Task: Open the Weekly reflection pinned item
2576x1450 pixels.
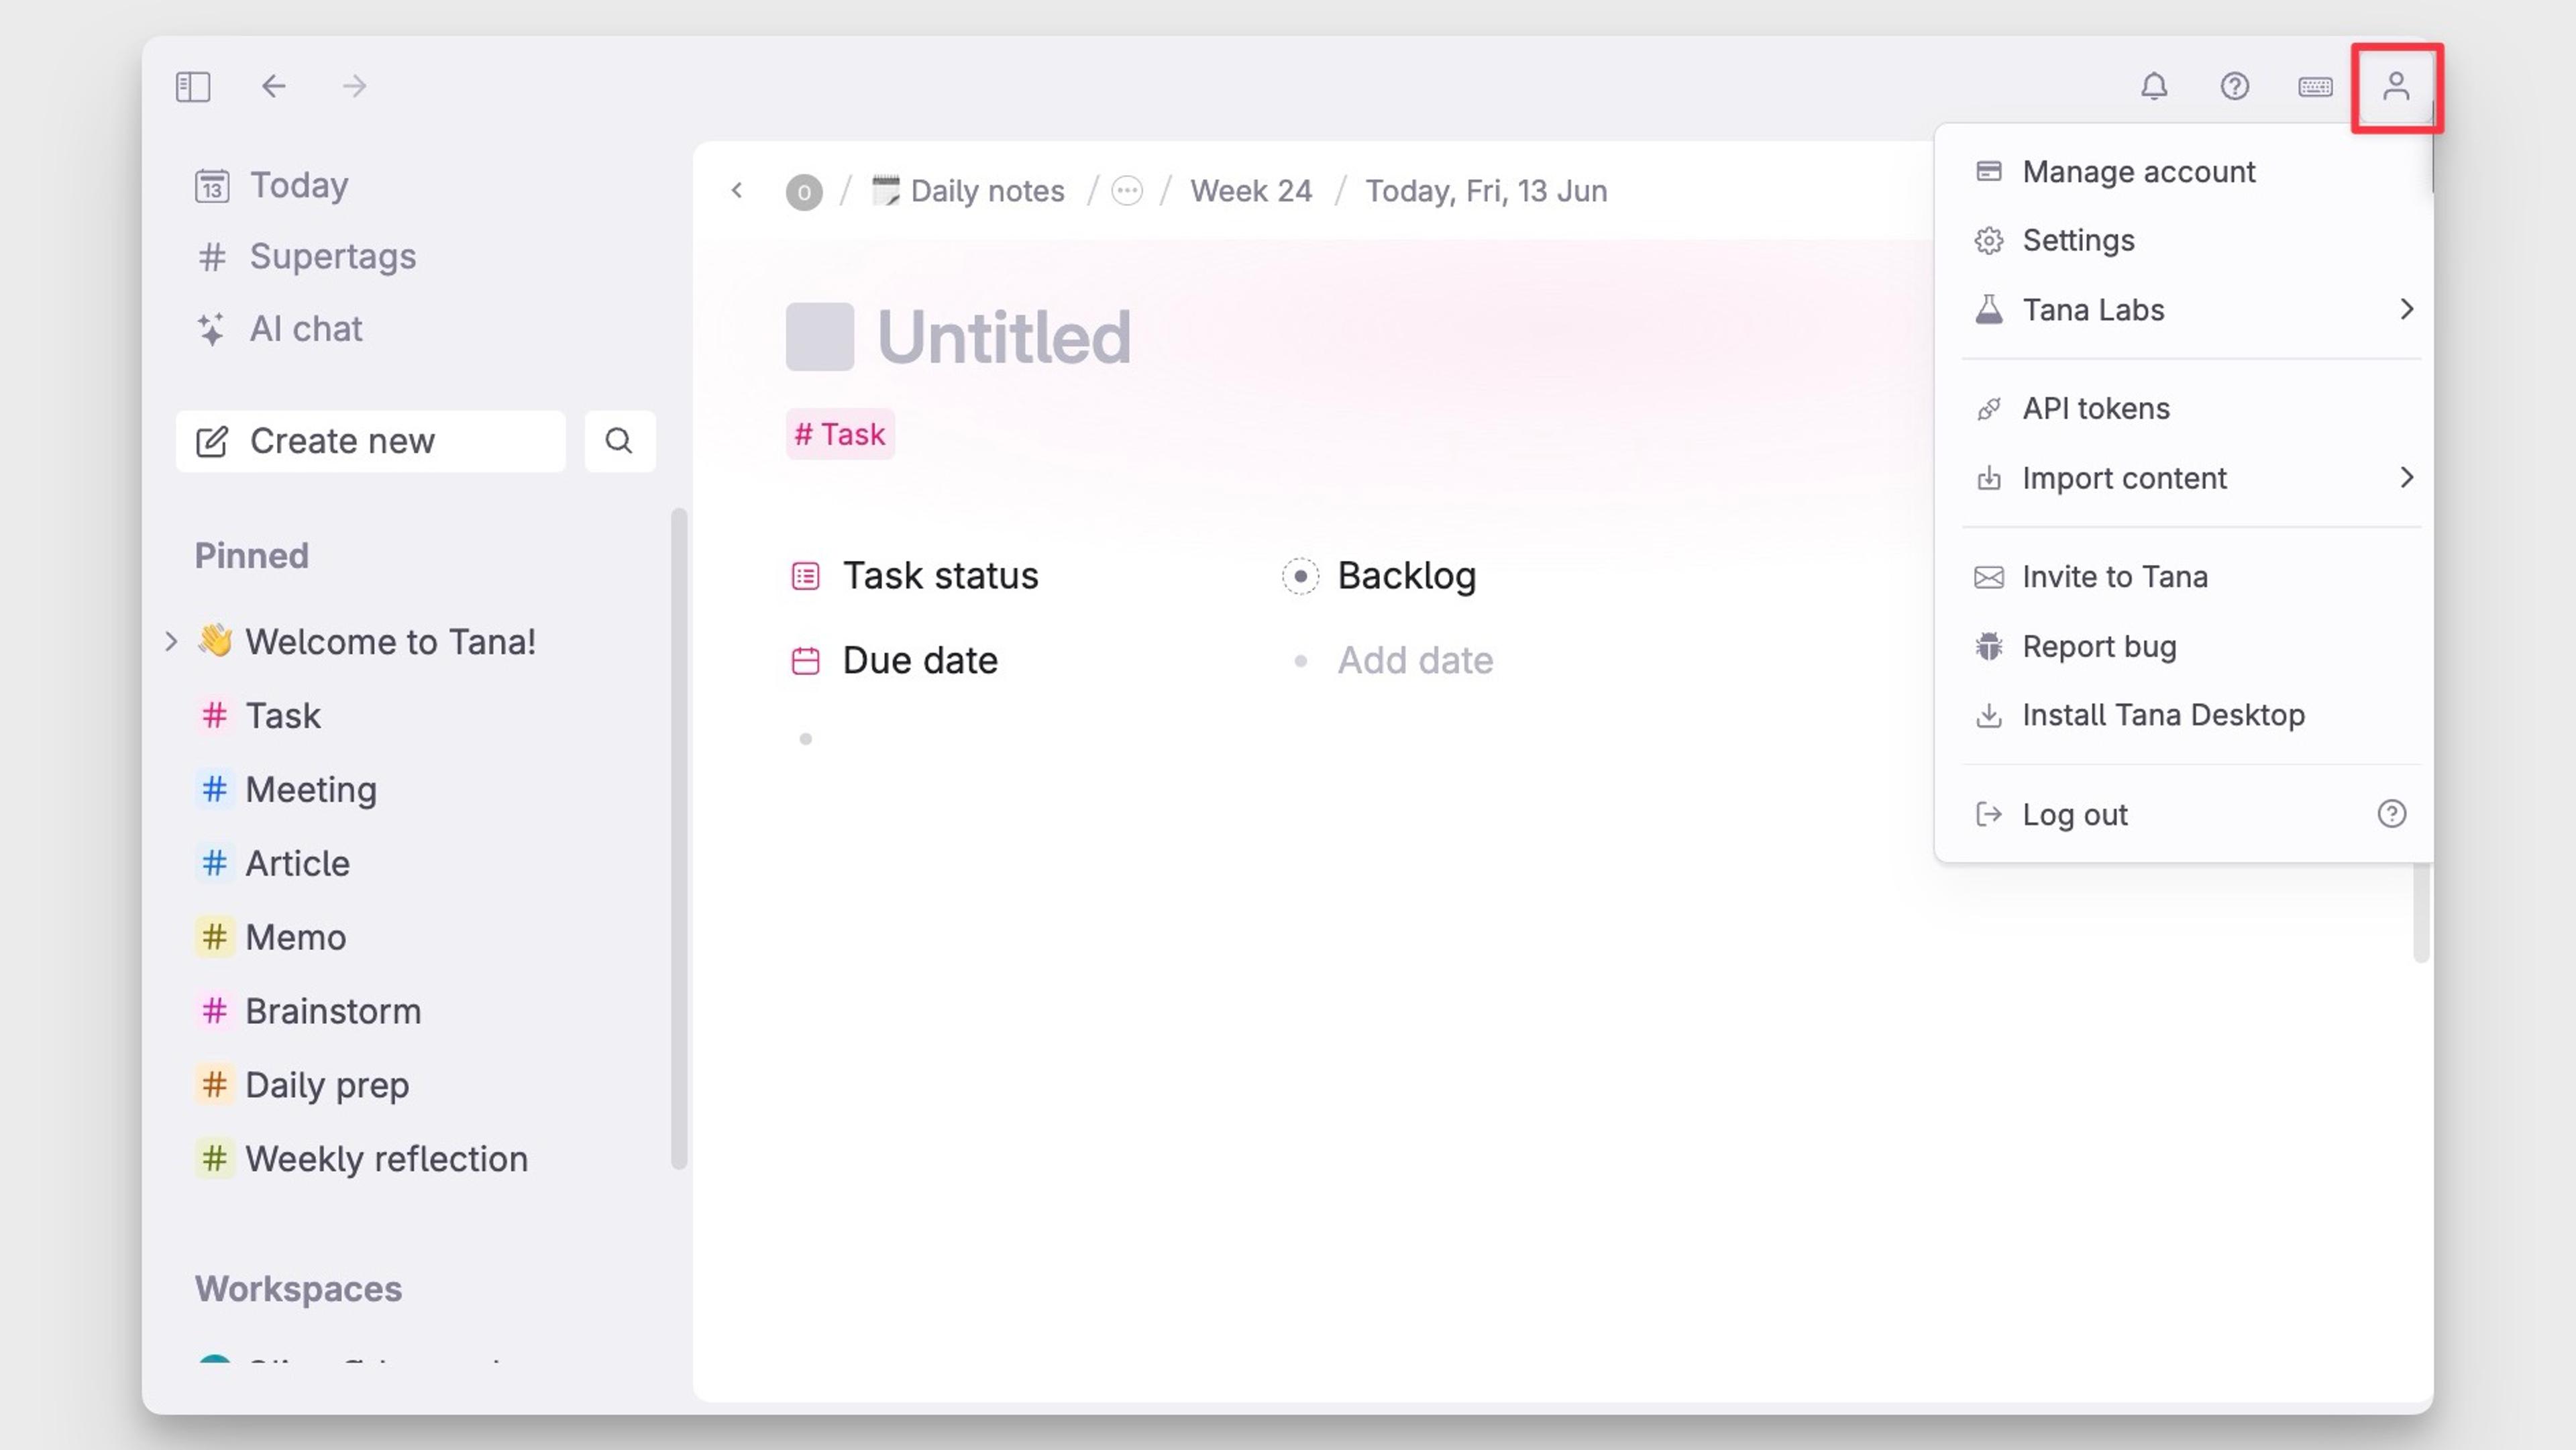Action: pos(386,1159)
